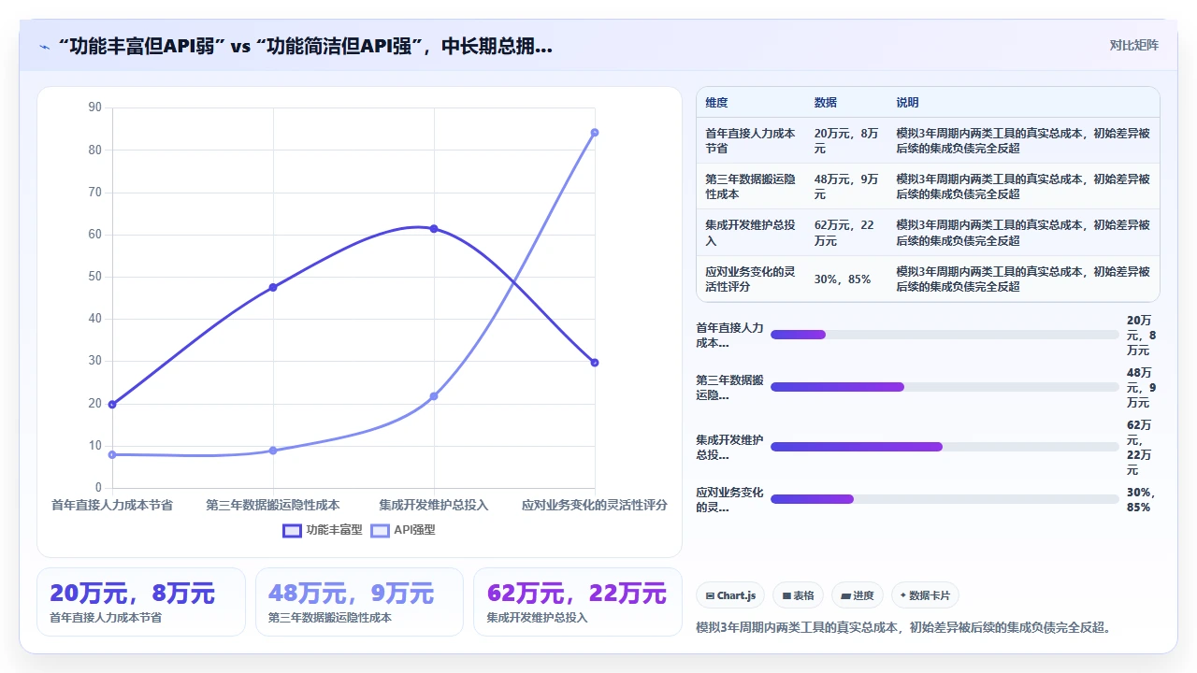
Task: Click the y-axis value 0
Action: point(98,488)
